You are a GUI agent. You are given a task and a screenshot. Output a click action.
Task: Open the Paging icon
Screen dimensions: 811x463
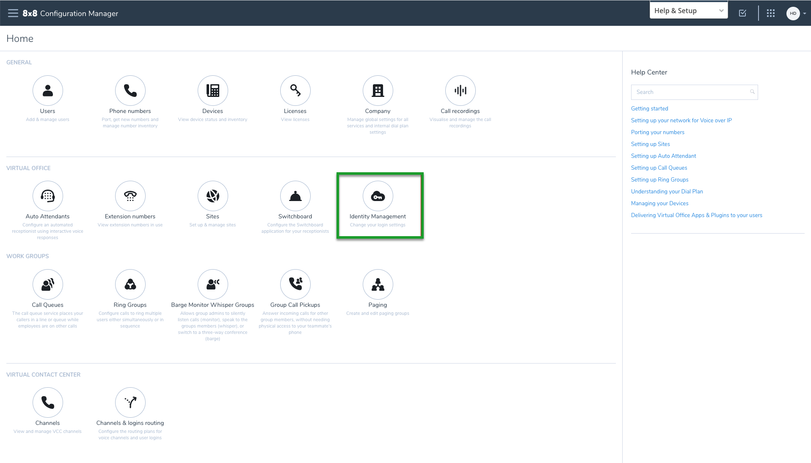point(378,284)
